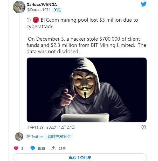The height and width of the screenshot is (161, 158).
Task: Click the Twitter bird logo
Action: point(143,4)
